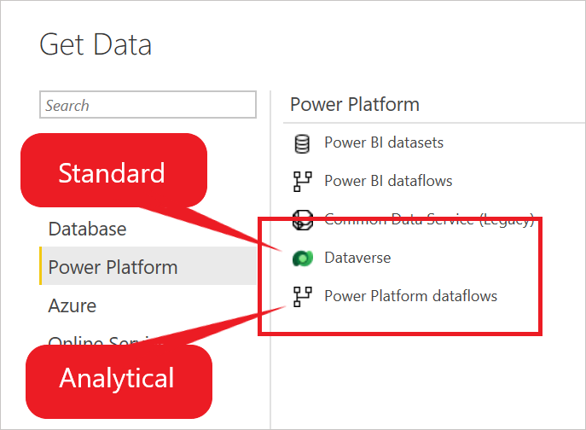
Task: Click the Power Platform dataflows branch icon
Action: point(302,297)
